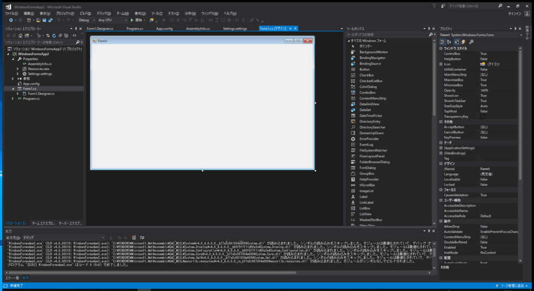Screen dimensions: 534x291
Task: Refresh Solution Explorer with the refresh icon
Action: click(54, 35)
